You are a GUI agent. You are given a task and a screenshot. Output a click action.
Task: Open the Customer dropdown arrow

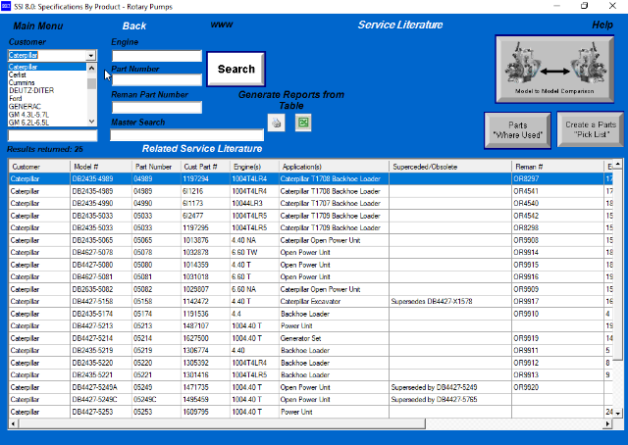coord(91,55)
